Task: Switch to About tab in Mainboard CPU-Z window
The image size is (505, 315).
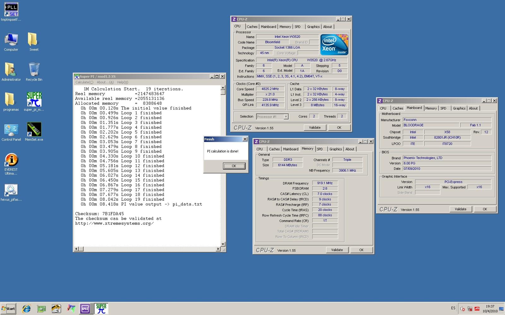Action: click(x=473, y=108)
